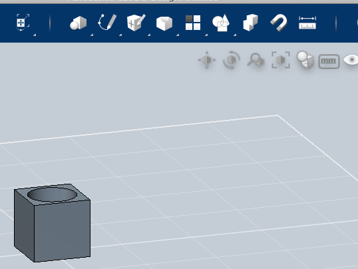This screenshot has height=269, width=358.
Task: Expand the Sketch tool dropdown arrow
Action: point(120,35)
